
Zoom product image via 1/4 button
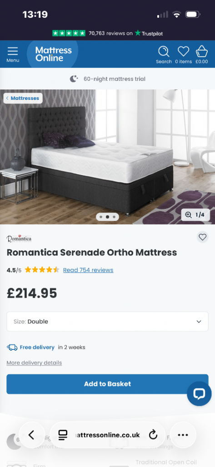coord(195,215)
